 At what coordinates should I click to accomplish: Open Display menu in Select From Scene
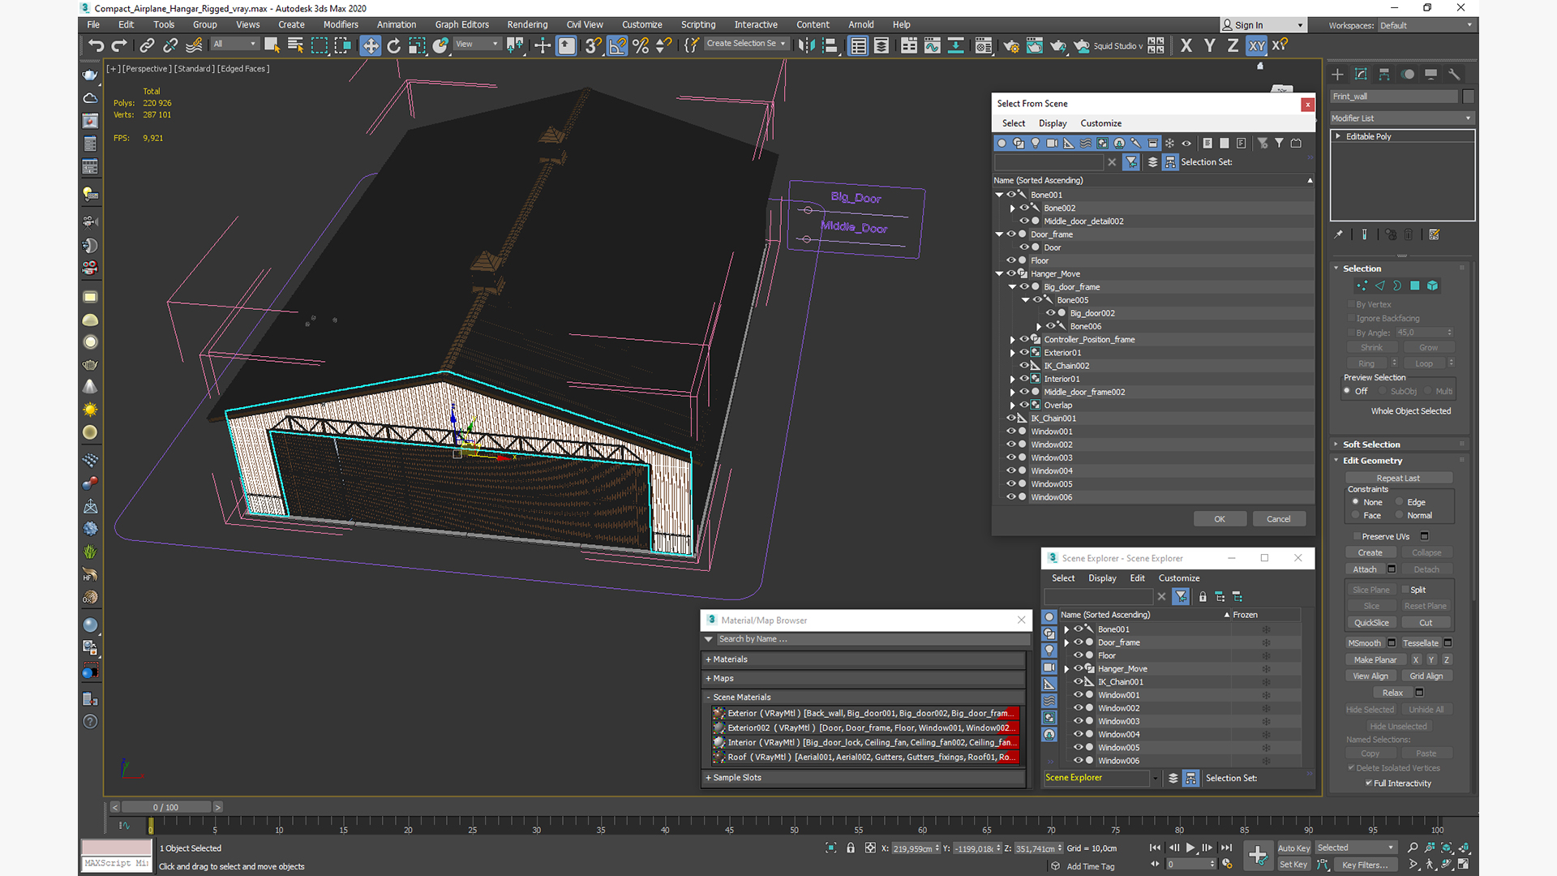1053,123
